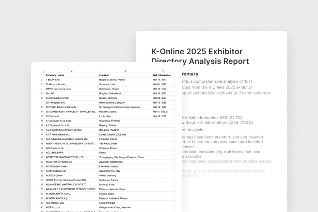The image size is (318, 212).
Task: Click the select-all corner of the spreadsheet
Action: pos(42,71)
